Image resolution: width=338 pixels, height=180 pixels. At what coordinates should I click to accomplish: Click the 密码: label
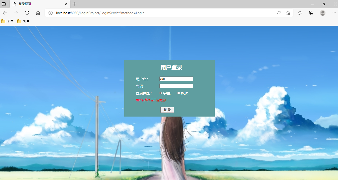140,86
